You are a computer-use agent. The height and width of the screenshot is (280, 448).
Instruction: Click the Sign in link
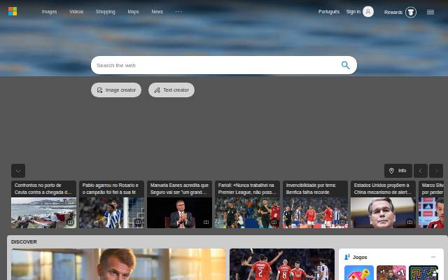click(x=353, y=12)
